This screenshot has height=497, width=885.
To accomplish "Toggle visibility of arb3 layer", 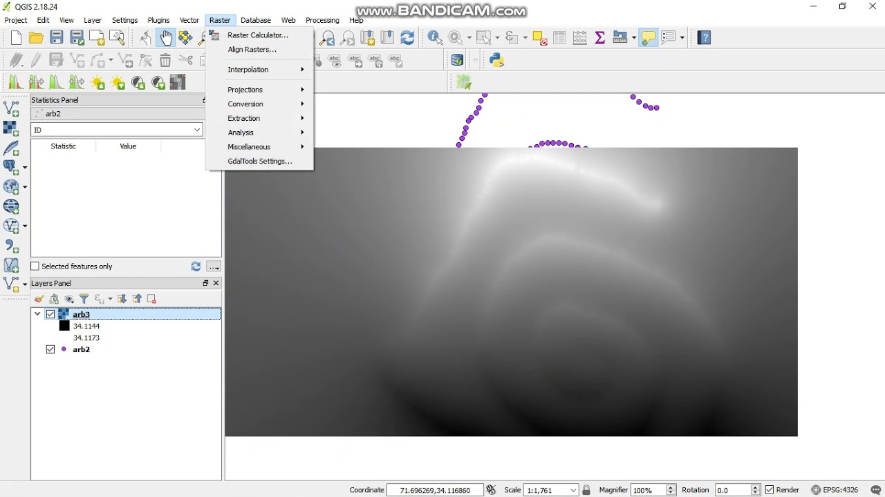I will (x=50, y=314).
